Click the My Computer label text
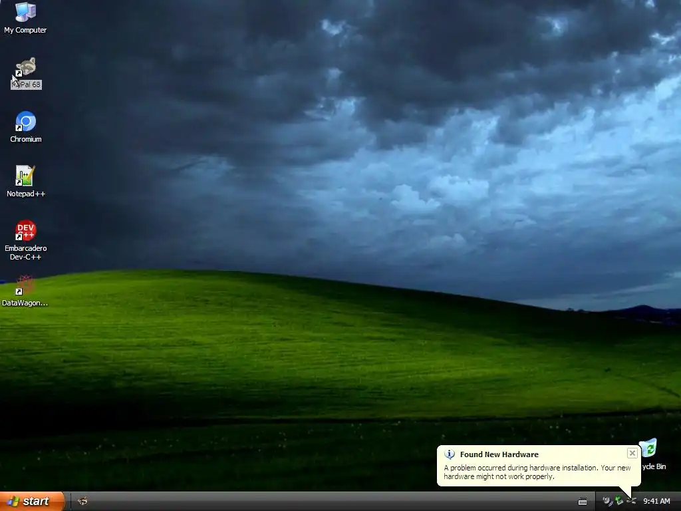The image size is (681, 511). (x=26, y=31)
